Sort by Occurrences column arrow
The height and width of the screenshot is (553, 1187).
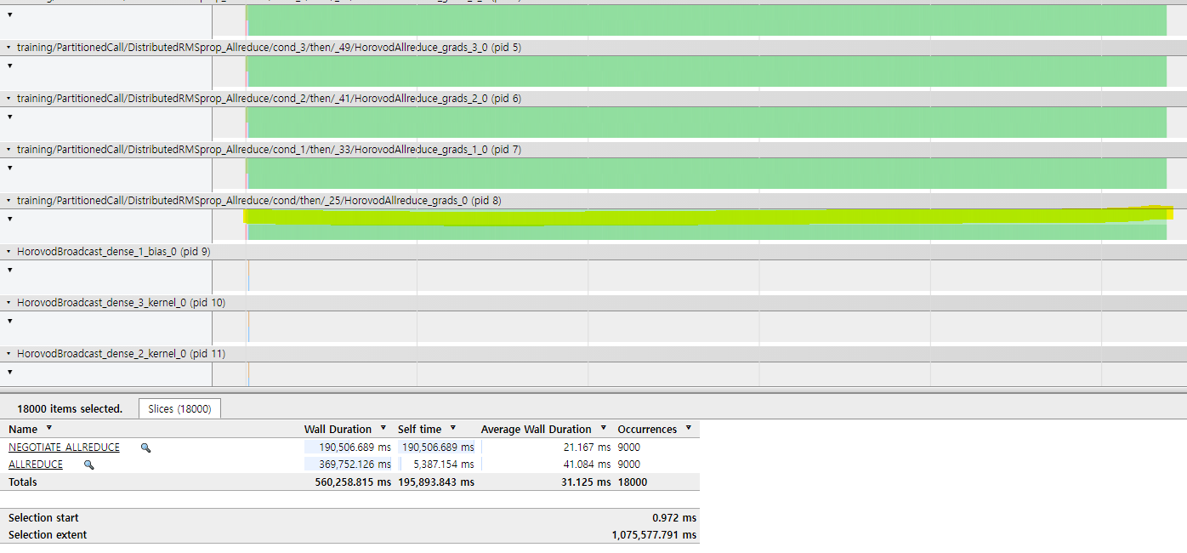(689, 429)
